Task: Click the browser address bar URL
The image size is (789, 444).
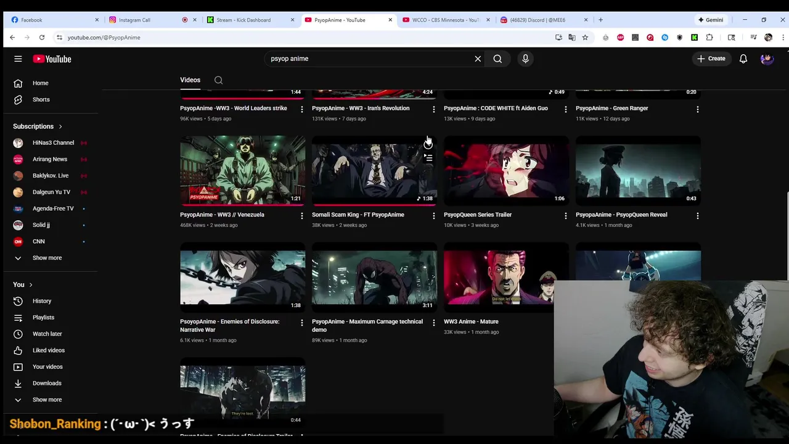Action: (104, 38)
